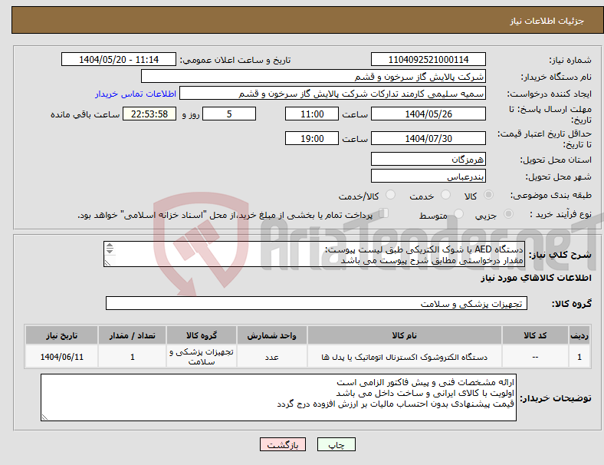Click the buyer notes text area

[x=278, y=397]
